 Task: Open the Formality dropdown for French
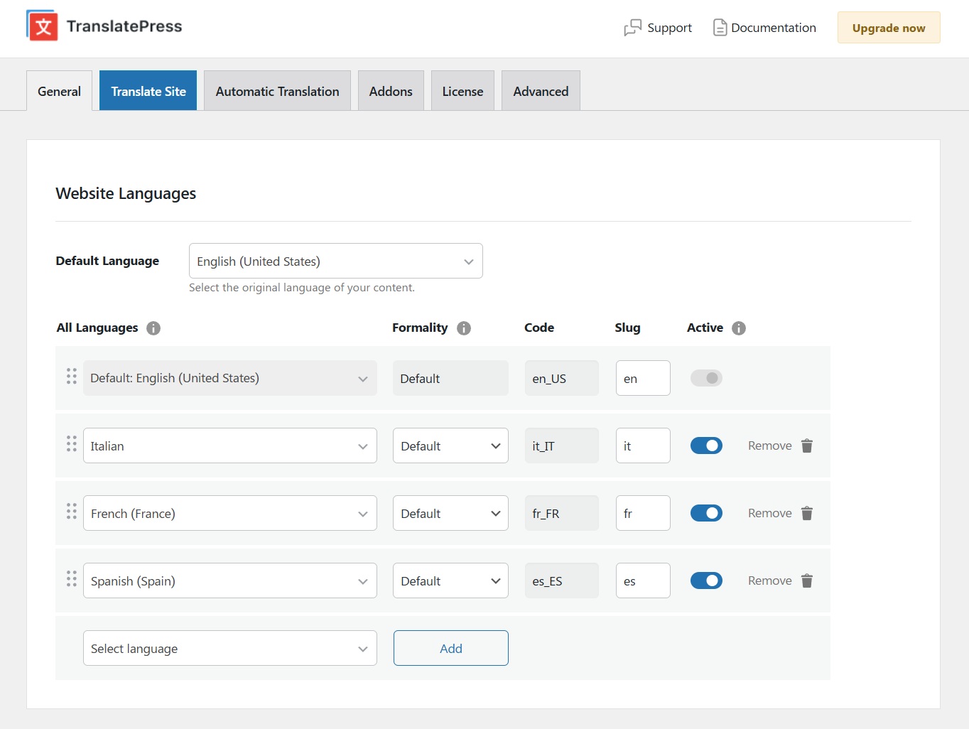[450, 513]
